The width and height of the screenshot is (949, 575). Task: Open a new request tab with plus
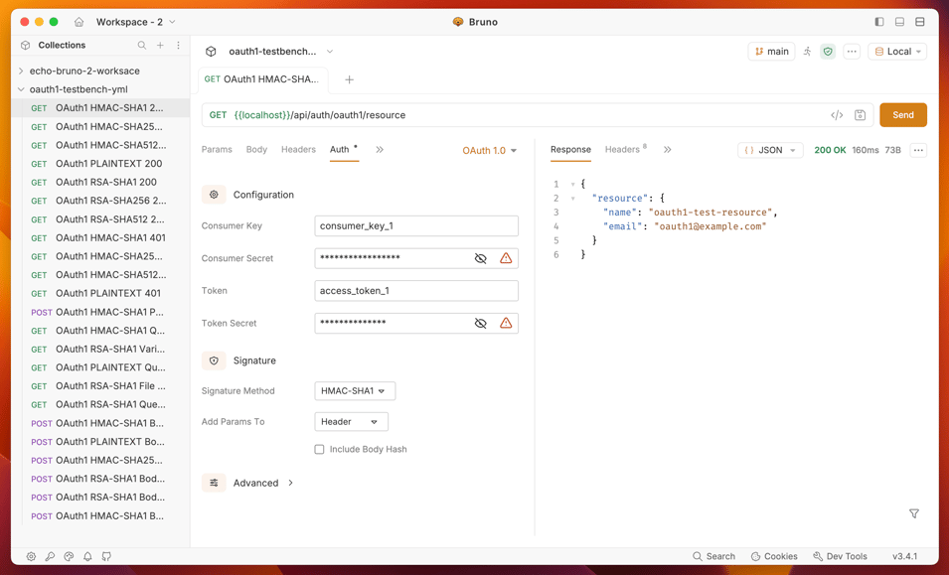[349, 79]
